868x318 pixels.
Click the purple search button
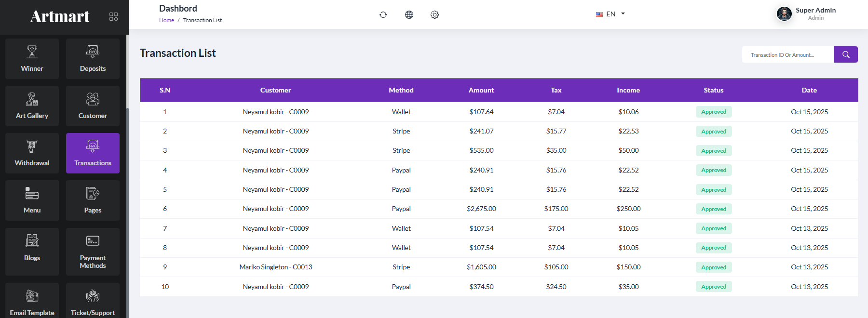click(x=846, y=54)
